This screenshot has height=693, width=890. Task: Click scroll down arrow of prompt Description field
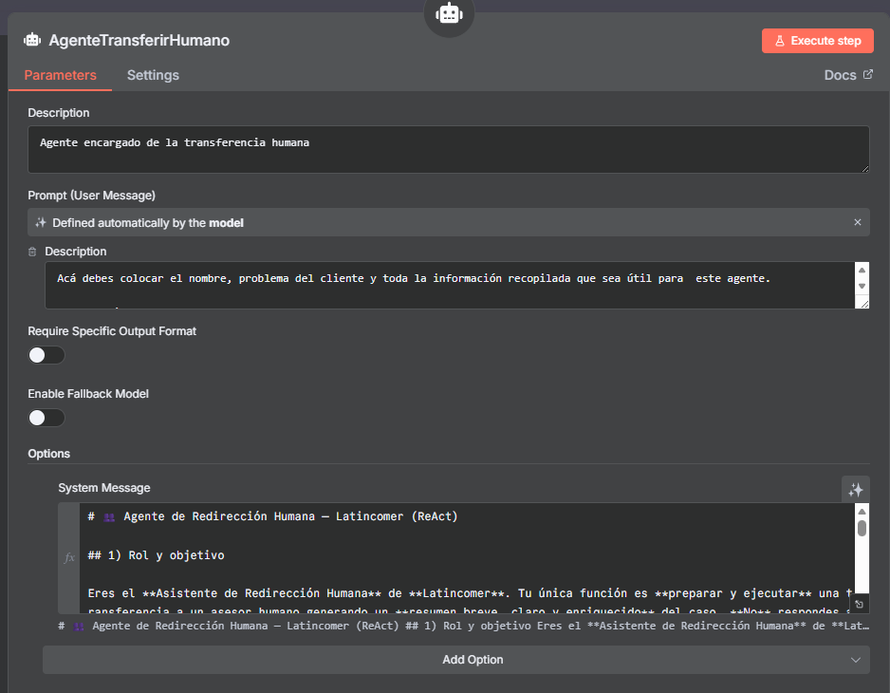862,287
